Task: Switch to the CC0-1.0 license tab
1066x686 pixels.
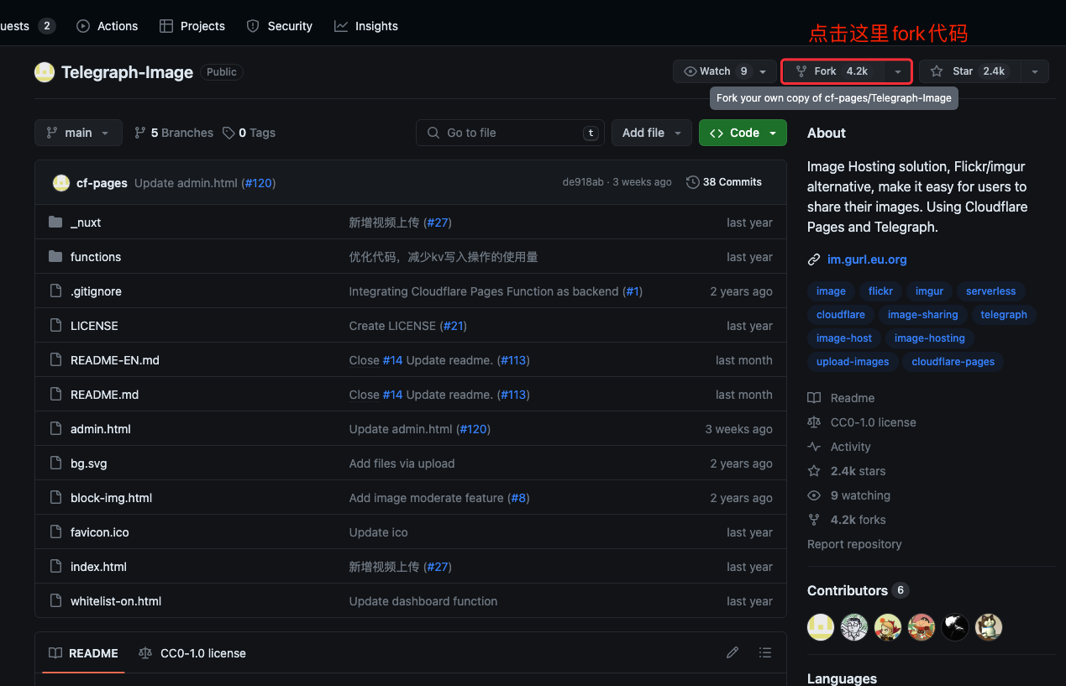Action: [x=192, y=653]
